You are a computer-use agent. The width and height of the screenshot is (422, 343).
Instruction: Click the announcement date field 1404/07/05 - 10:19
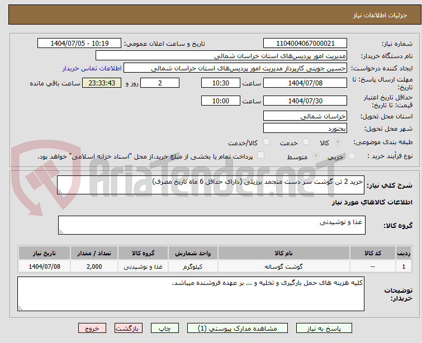[x=79, y=44]
